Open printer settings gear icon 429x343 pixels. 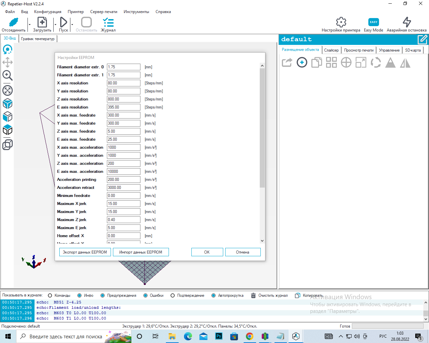341,22
